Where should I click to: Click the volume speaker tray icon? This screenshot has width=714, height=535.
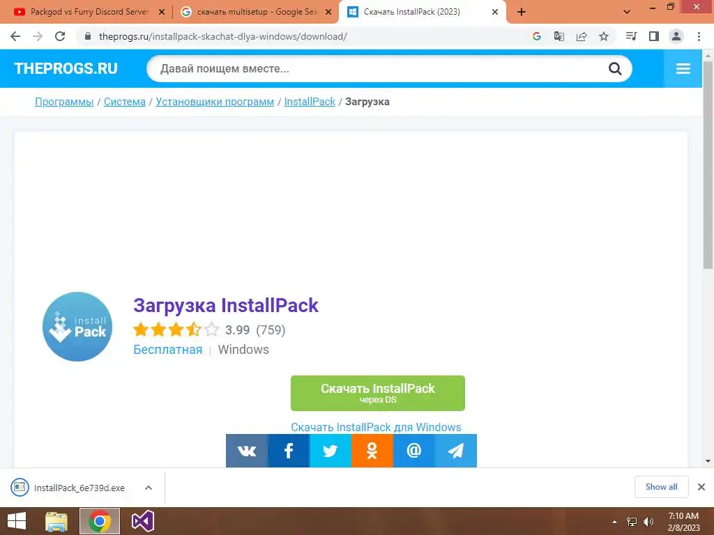click(x=648, y=522)
